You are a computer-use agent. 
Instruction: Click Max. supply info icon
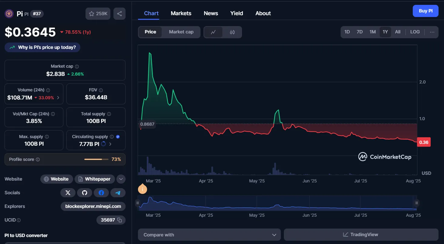coord(47,137)
